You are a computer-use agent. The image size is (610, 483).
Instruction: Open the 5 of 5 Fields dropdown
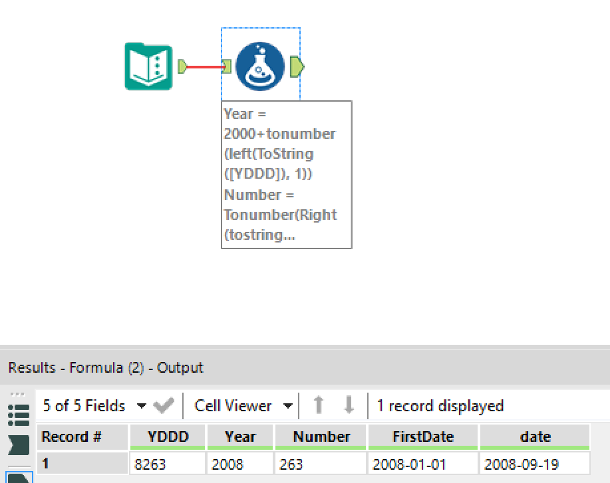[94, 406]
